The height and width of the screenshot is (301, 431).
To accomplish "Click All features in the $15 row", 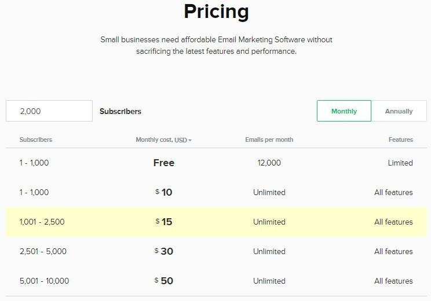I will [x=393, y=222].
